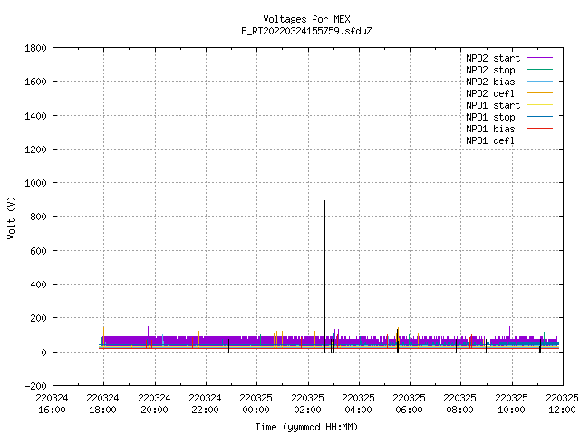The height and width of the screenshot is (435, 580).
Task: Click the "220324 22:00" time tick label
Action: click(206, 404)
